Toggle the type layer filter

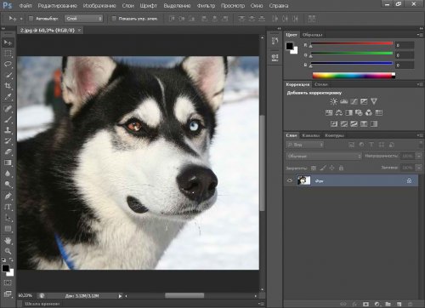coord(371,145)
